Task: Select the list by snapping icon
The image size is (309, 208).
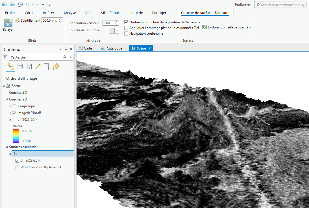Action: 47,66
